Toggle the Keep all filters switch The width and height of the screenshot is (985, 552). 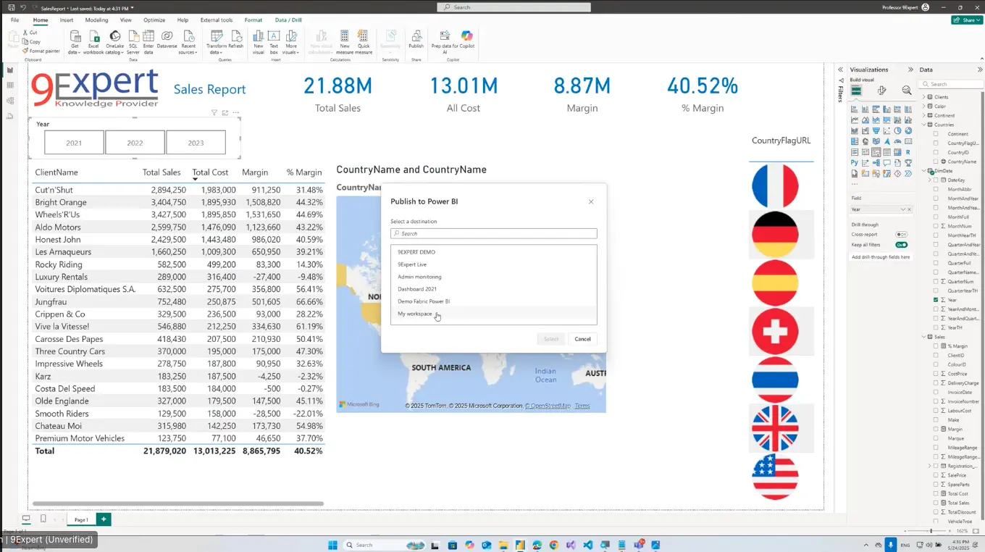point(902,245)
